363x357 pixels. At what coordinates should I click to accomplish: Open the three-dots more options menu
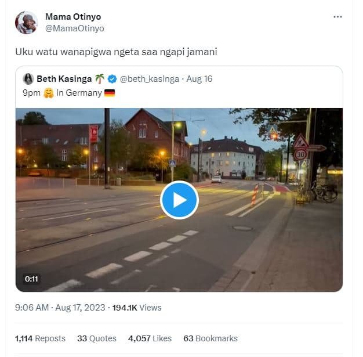pos(337,17)
